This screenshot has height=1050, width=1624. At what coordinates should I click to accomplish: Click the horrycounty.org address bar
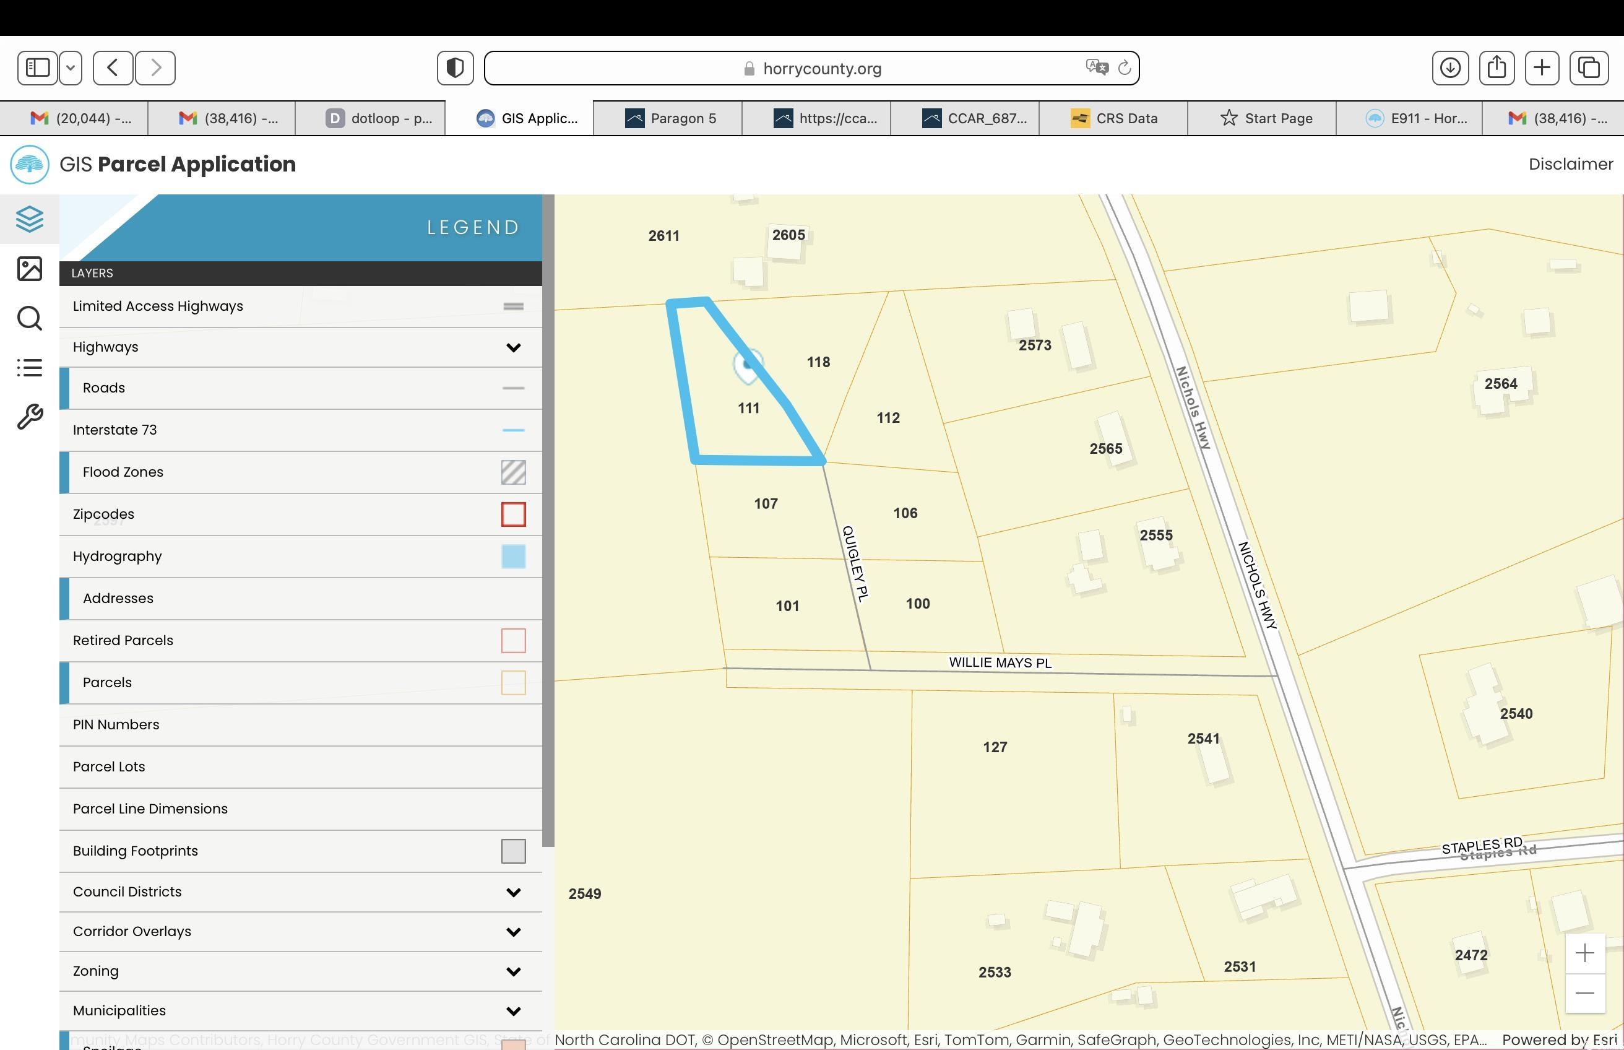coord(811,68)
